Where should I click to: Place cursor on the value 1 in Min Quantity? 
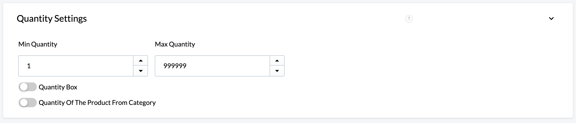29,66
